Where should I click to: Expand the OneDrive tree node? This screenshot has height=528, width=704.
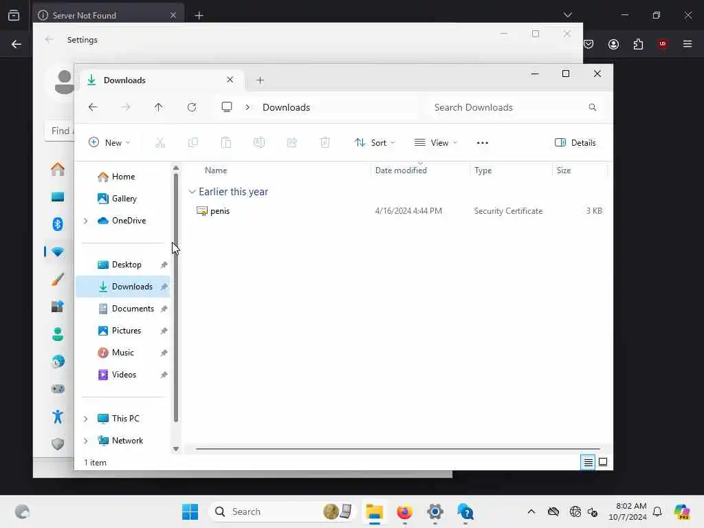(x=85, y=221)
